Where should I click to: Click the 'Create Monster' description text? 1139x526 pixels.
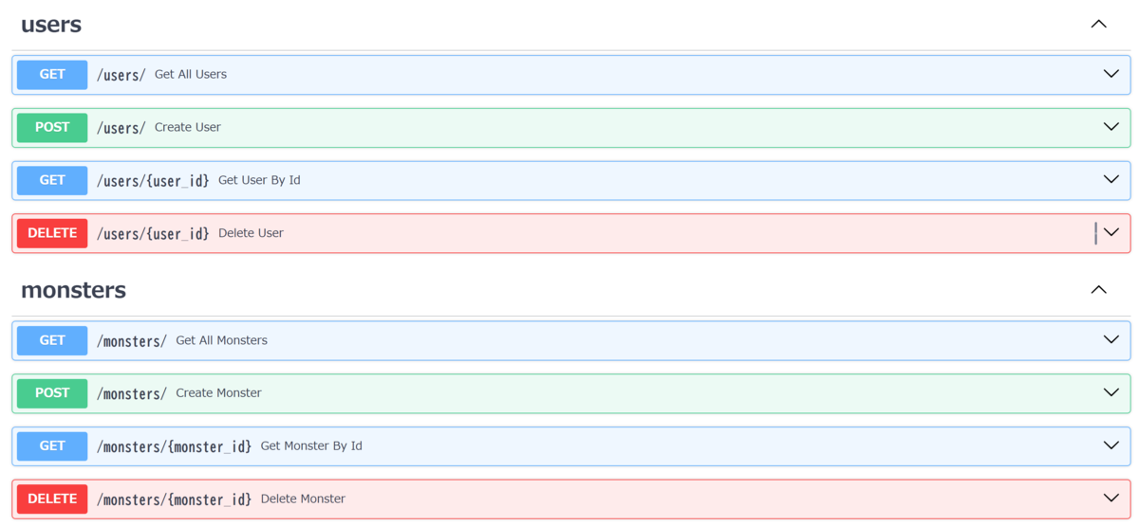pos(218,392)
